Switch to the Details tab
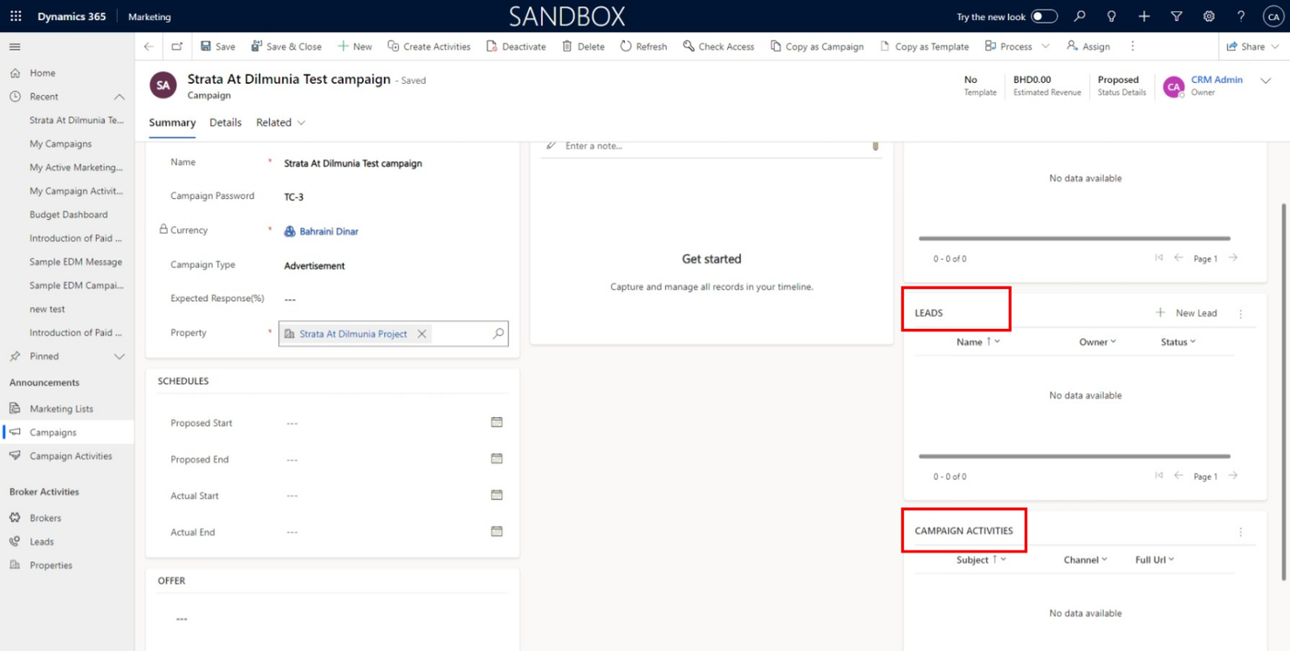1290x651 pixels. pos(225,122)
